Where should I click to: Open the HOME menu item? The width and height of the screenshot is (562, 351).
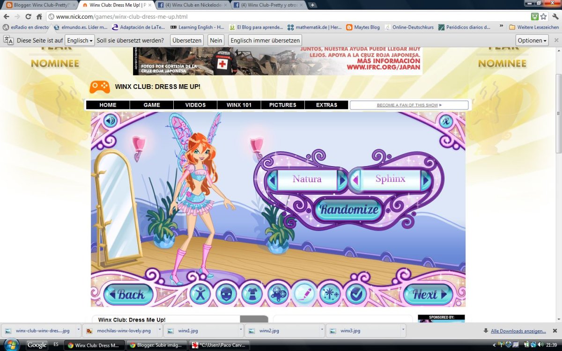pyautogui.click(x=108, y=105)
